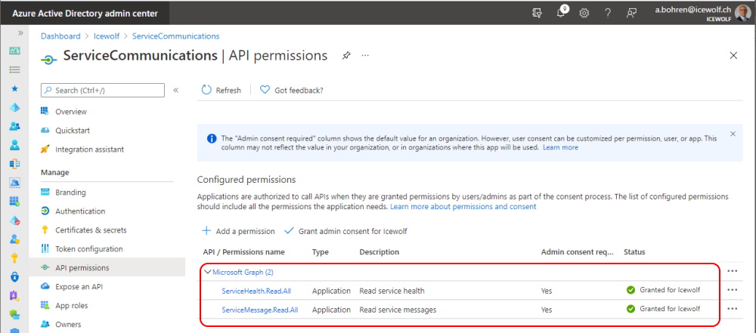Open the feedback icon in top bar
This screenshot has width=756, height=333.
pyautogui.click(x=631, y=14)
